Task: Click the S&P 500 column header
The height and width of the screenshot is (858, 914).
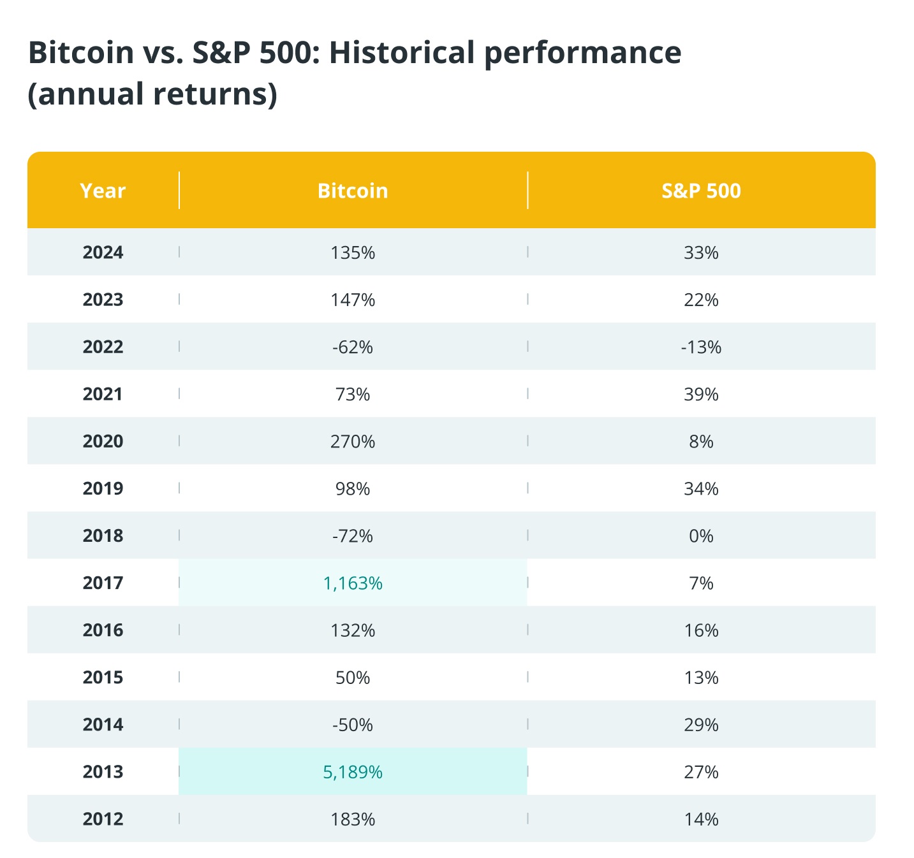Action: 701,191
